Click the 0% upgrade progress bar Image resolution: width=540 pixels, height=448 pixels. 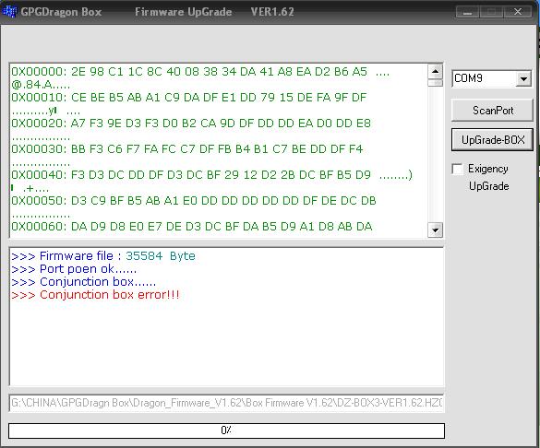[226, 430]
